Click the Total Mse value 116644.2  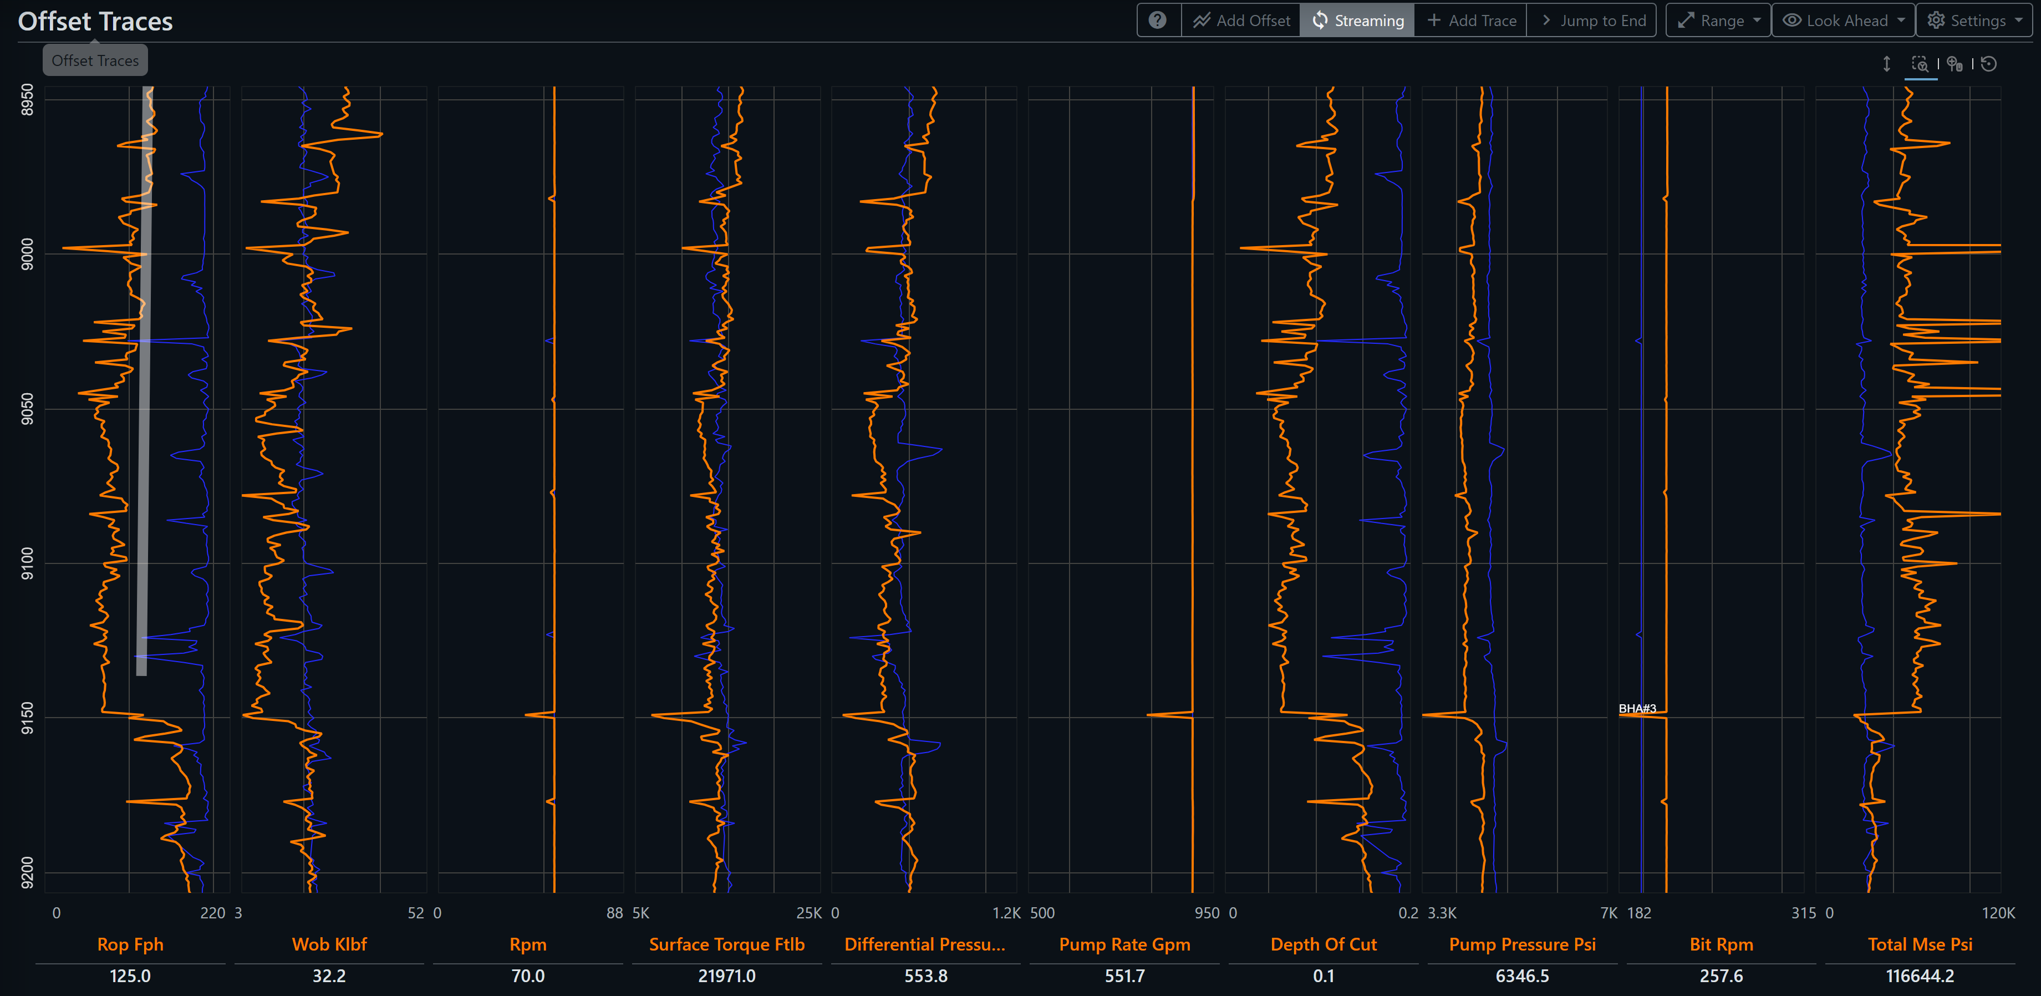(1920, 976)
